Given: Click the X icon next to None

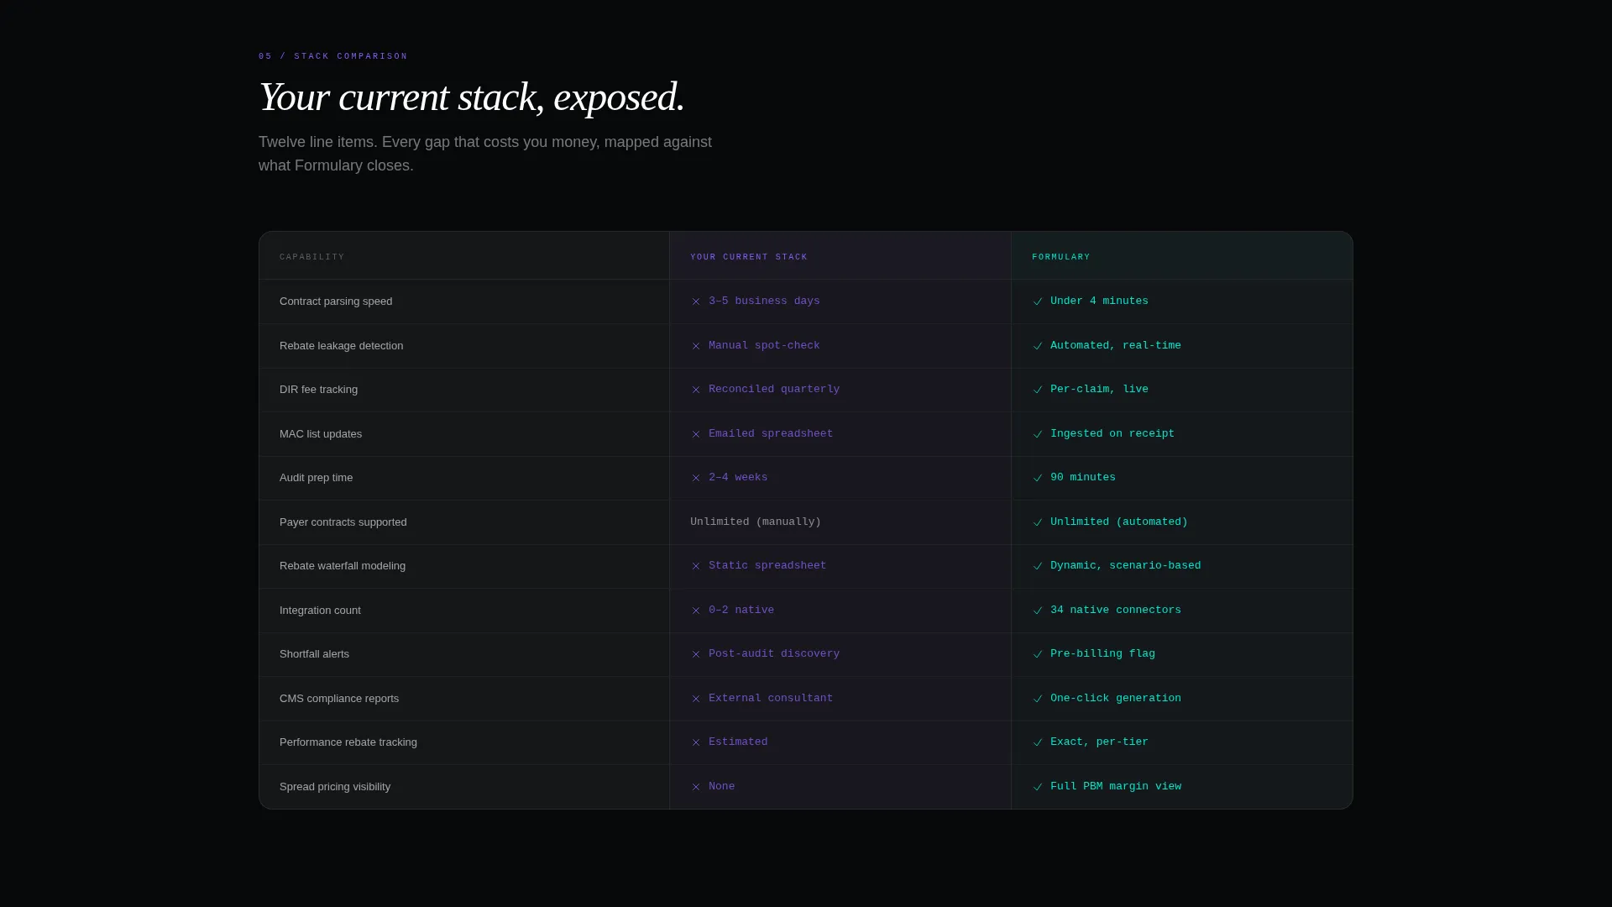Looking at the screenshot, I should click(x=696, y=787).
